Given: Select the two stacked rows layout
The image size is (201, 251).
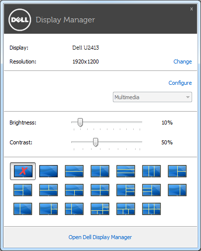Looking at the screenshot, I should [74, 171].
